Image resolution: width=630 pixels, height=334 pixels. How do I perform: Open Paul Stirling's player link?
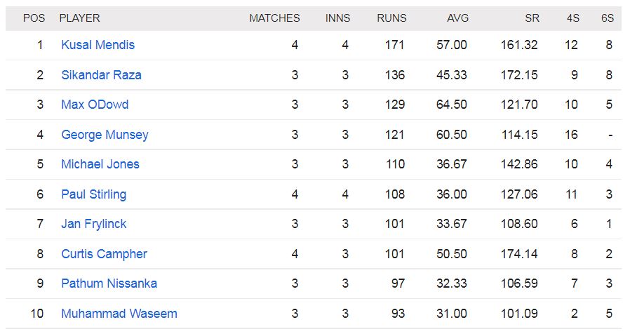[x=93, y=194]
